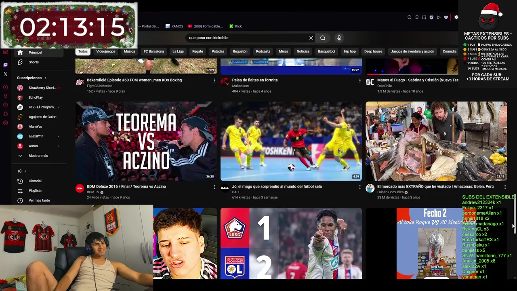Open options menu for Pelea de flaites video

[x=359, y=81]
